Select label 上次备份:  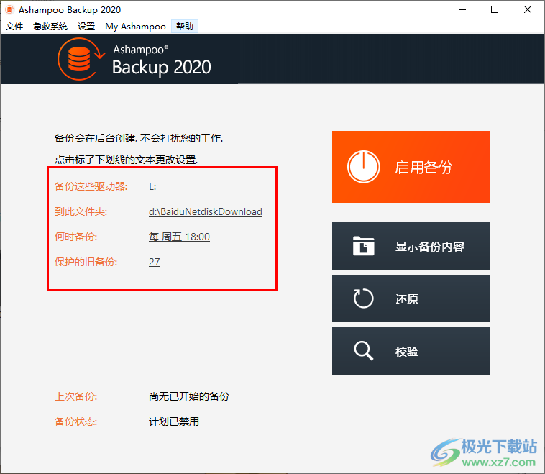coord(75,396)
